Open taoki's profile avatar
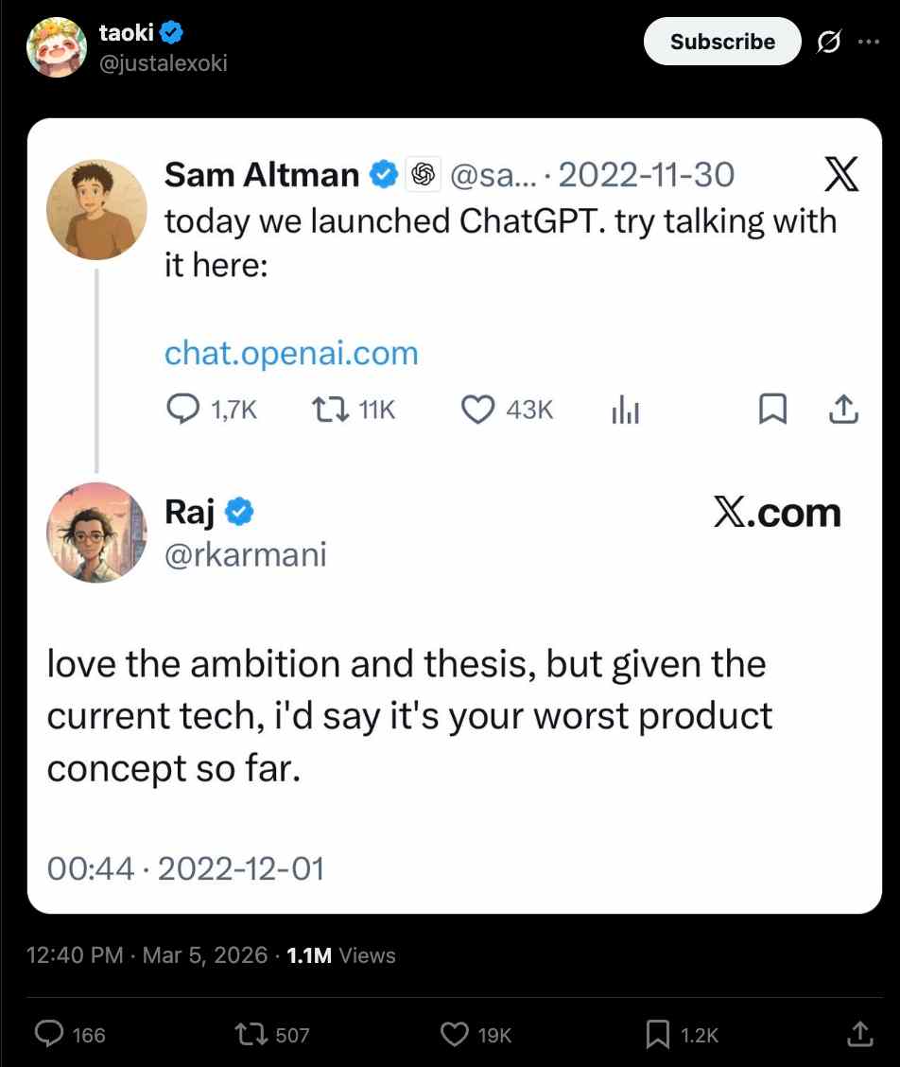 click(x=57, y=47)
